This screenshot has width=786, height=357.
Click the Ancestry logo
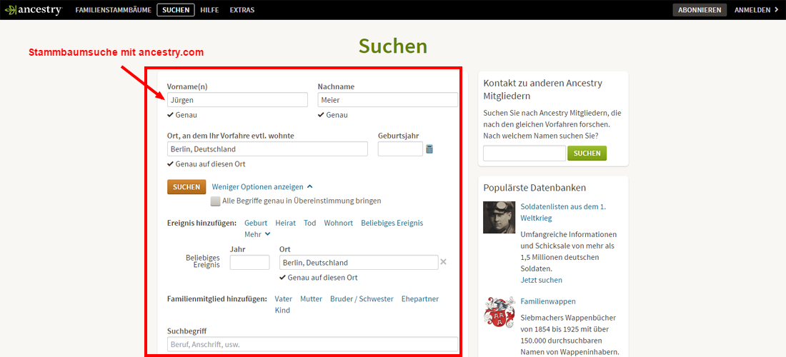coord(33,9)
